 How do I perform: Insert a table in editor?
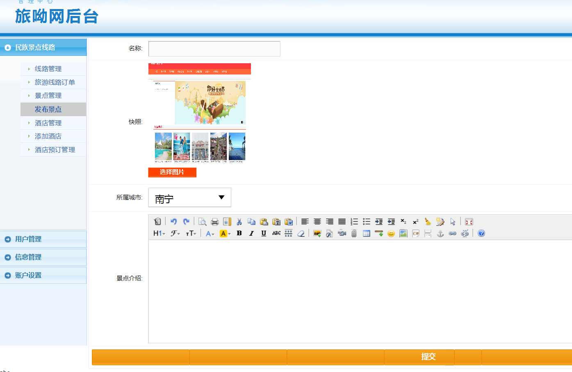coord(366,233)
